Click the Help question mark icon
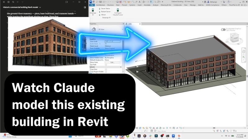 (x=228, y=2)
